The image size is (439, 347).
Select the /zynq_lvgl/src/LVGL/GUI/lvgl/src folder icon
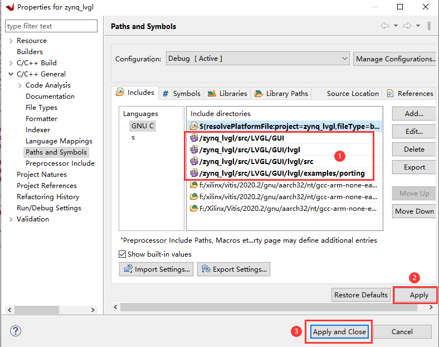(x=194, y=161)
